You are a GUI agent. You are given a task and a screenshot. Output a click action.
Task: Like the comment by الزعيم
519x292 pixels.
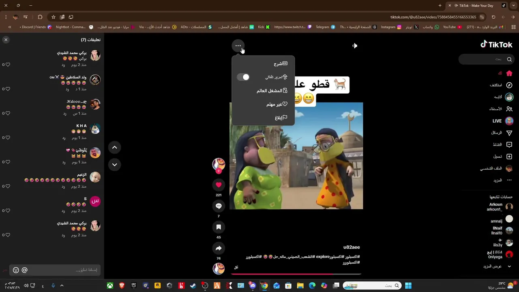[7, 186]
